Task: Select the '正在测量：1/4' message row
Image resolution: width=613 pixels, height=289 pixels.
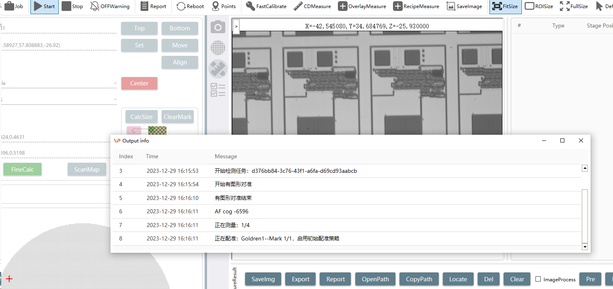Action: coord(347,225)
